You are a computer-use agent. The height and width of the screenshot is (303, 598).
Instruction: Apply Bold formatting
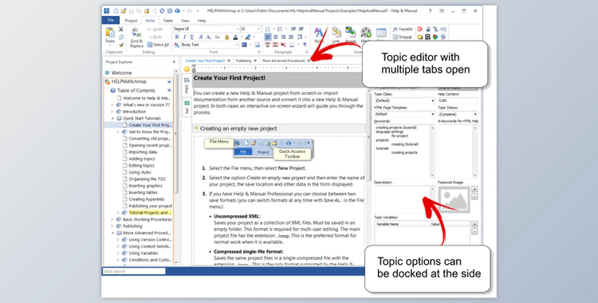[x=176, y=37]
